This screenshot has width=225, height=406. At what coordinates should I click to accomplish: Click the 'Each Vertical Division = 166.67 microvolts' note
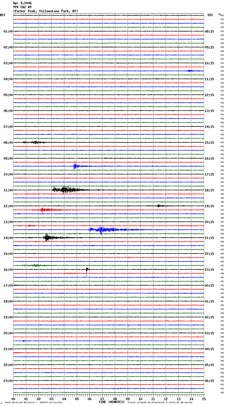34,402
